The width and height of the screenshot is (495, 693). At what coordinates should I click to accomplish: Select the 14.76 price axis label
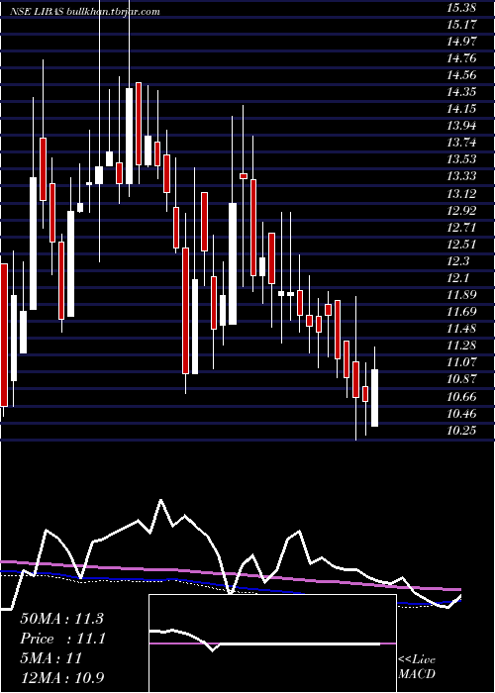click(461, 57)
